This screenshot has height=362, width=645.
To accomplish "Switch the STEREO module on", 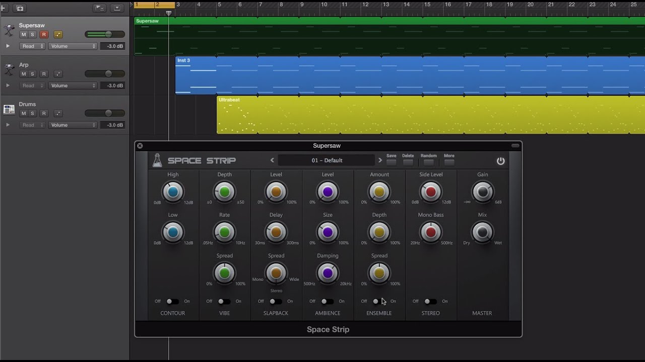I will pos(430,302).
